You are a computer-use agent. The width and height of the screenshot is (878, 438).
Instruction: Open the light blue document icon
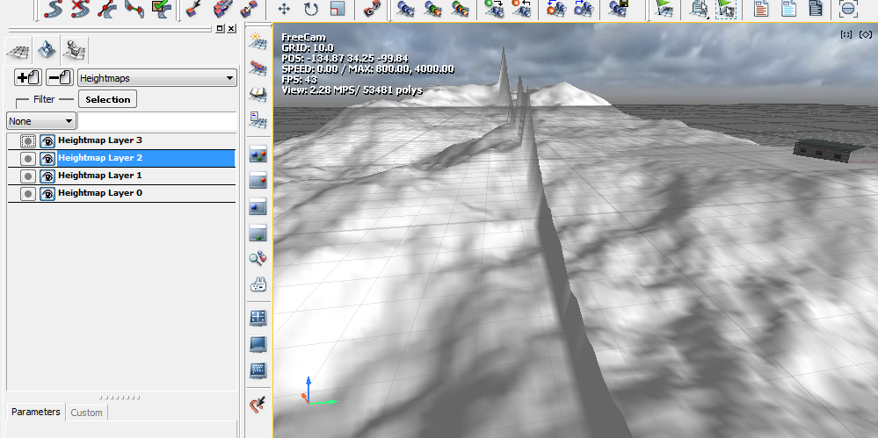click(x=788, y=9)
